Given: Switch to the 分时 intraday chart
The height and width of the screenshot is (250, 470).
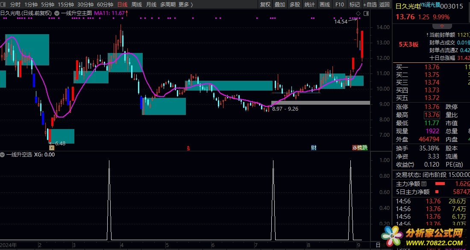Looking at the screenshot, I should [x=15, y=5].
